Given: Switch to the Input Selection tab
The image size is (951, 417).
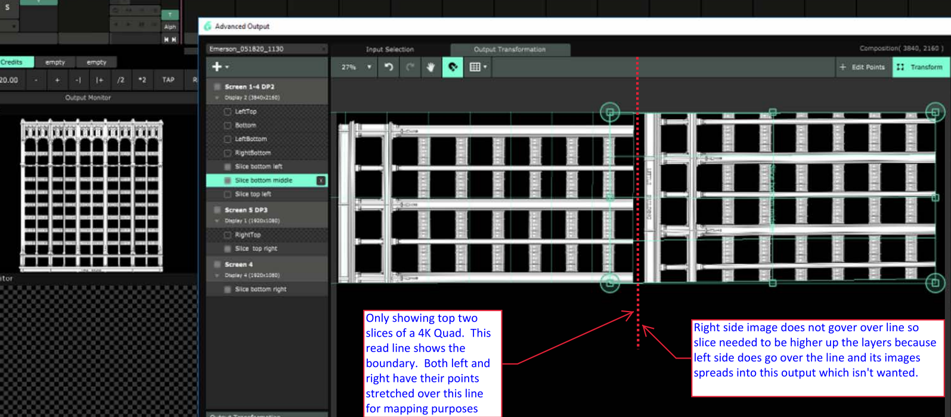Looking at the screenshot, I should (x=389, y=49).
